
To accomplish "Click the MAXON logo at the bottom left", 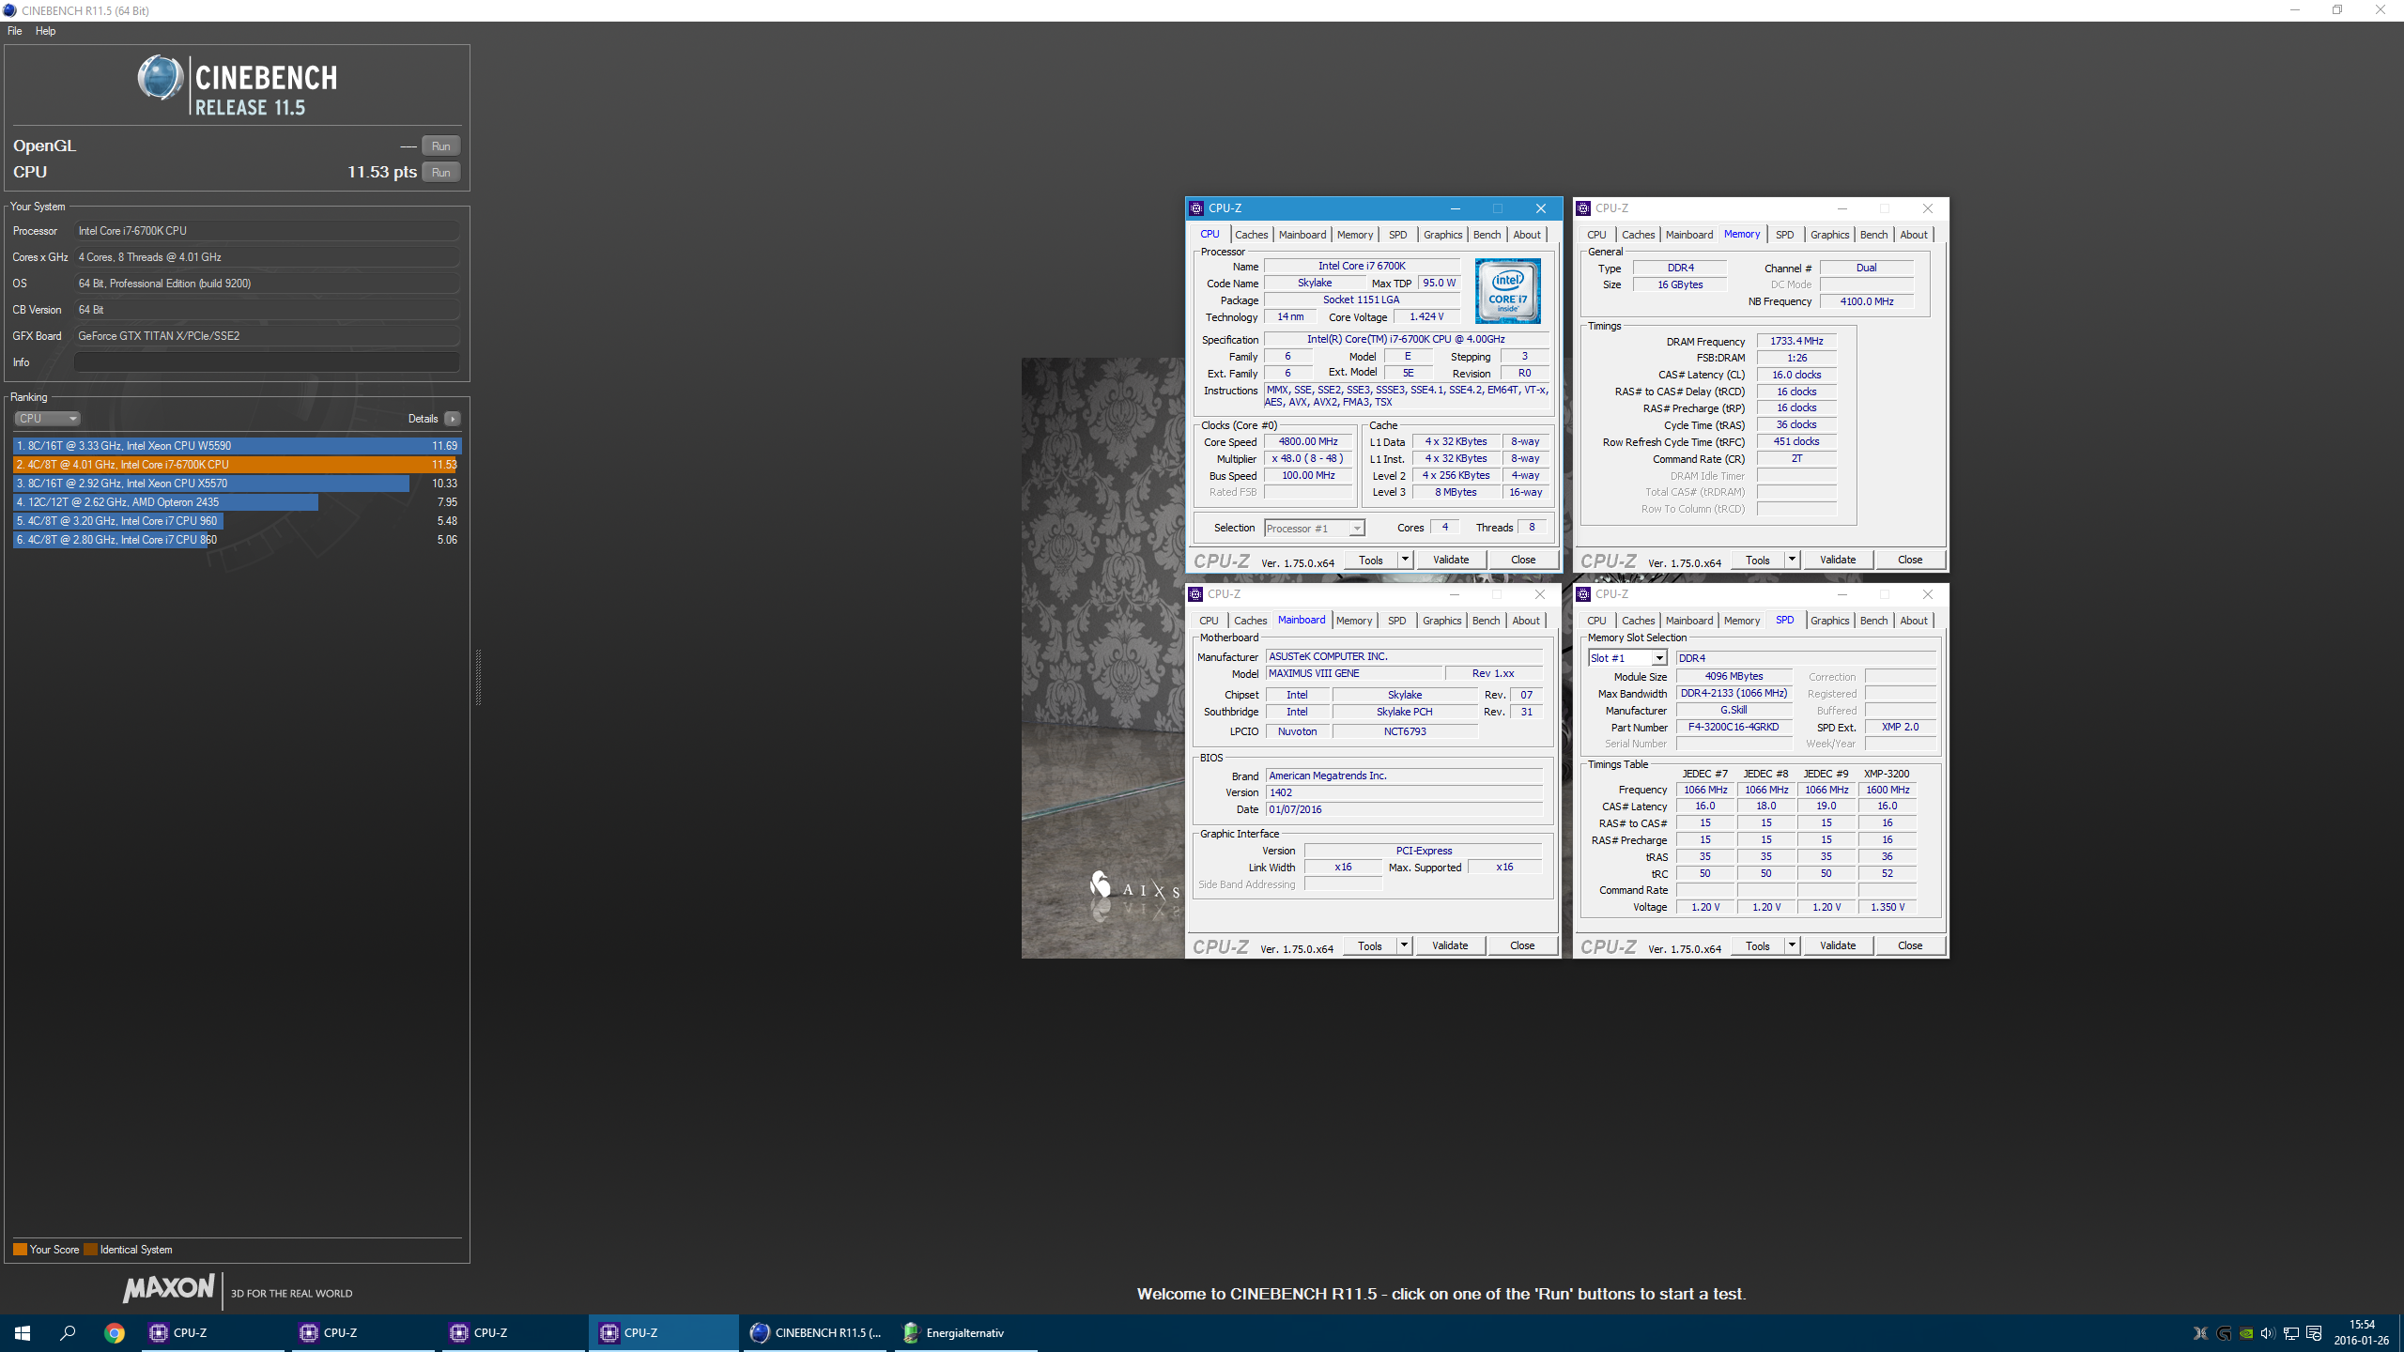I will coord(170,1288).
